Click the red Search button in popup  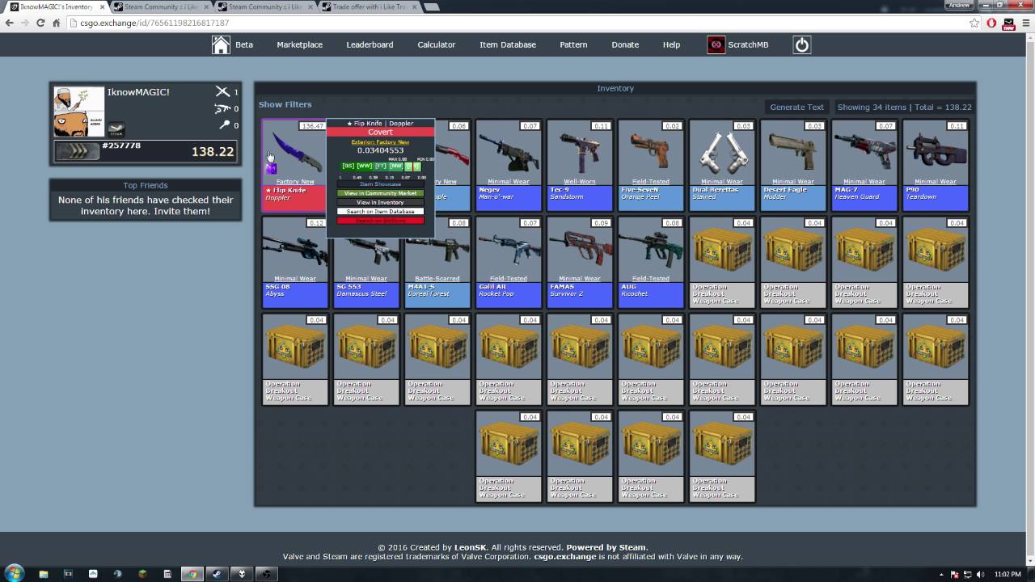click(380, 220)
